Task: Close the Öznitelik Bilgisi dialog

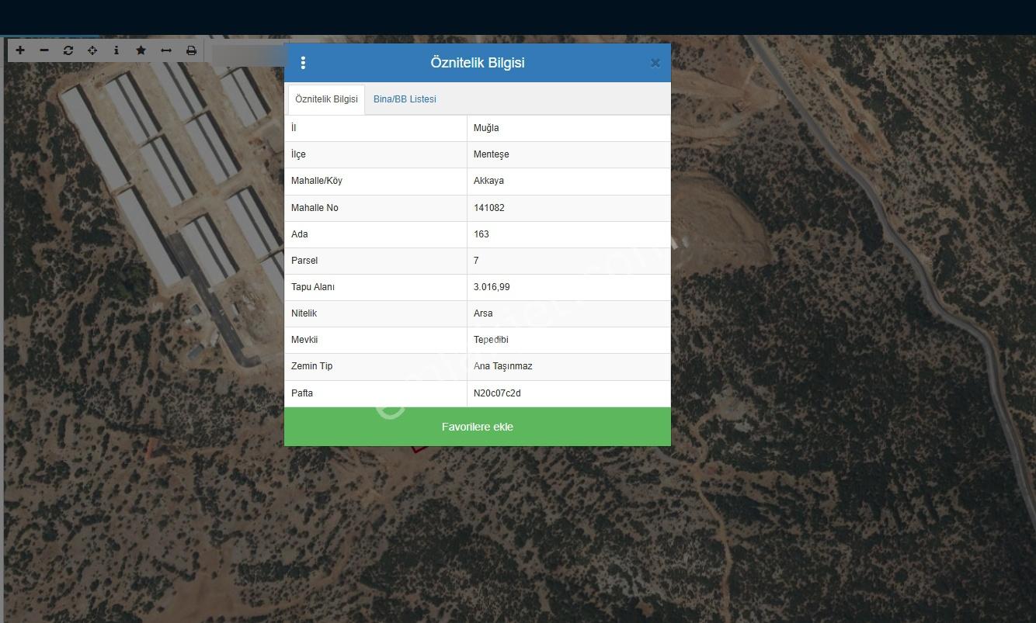Action: [x=655, y=64]
